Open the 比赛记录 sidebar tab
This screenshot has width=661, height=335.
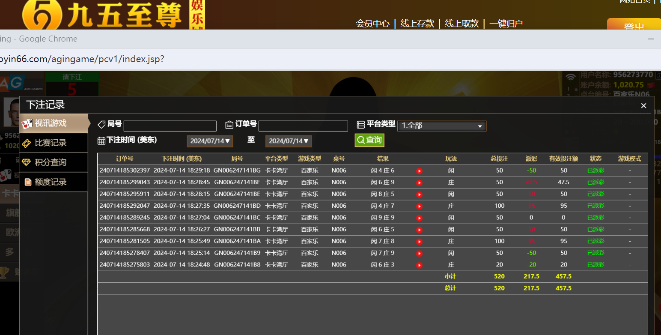54,143
